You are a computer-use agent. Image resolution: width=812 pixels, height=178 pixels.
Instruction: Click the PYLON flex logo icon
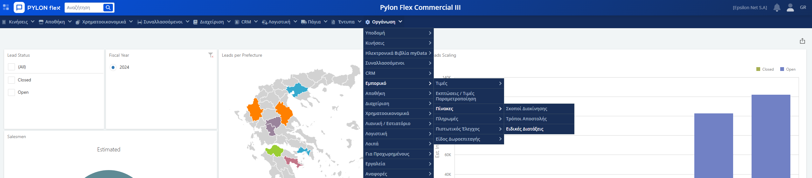point(19,7)
